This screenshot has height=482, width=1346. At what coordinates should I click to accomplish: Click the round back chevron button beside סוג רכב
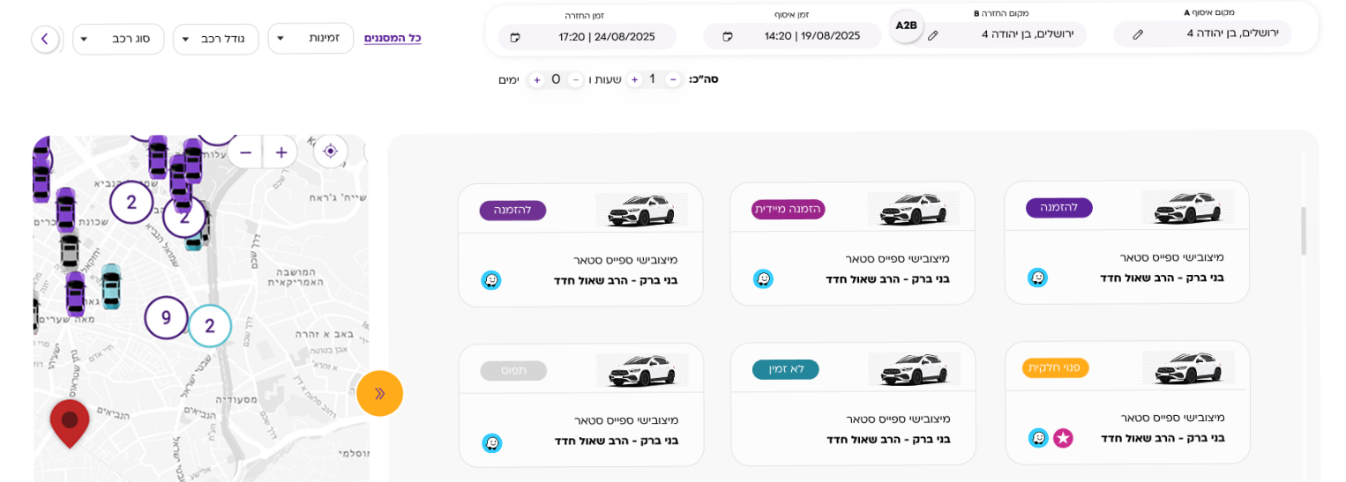coord(45,39)
